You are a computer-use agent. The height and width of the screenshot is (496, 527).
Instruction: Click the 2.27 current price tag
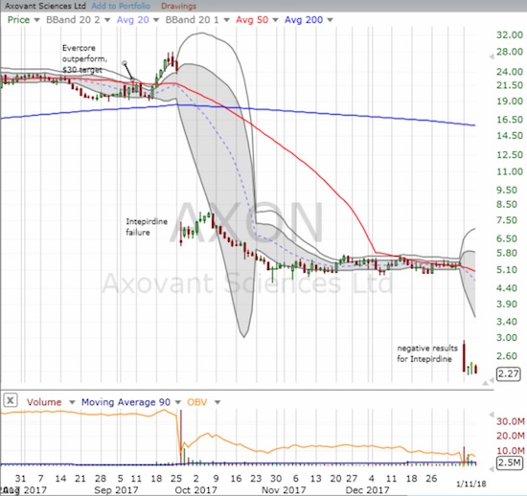click(509, 373)
